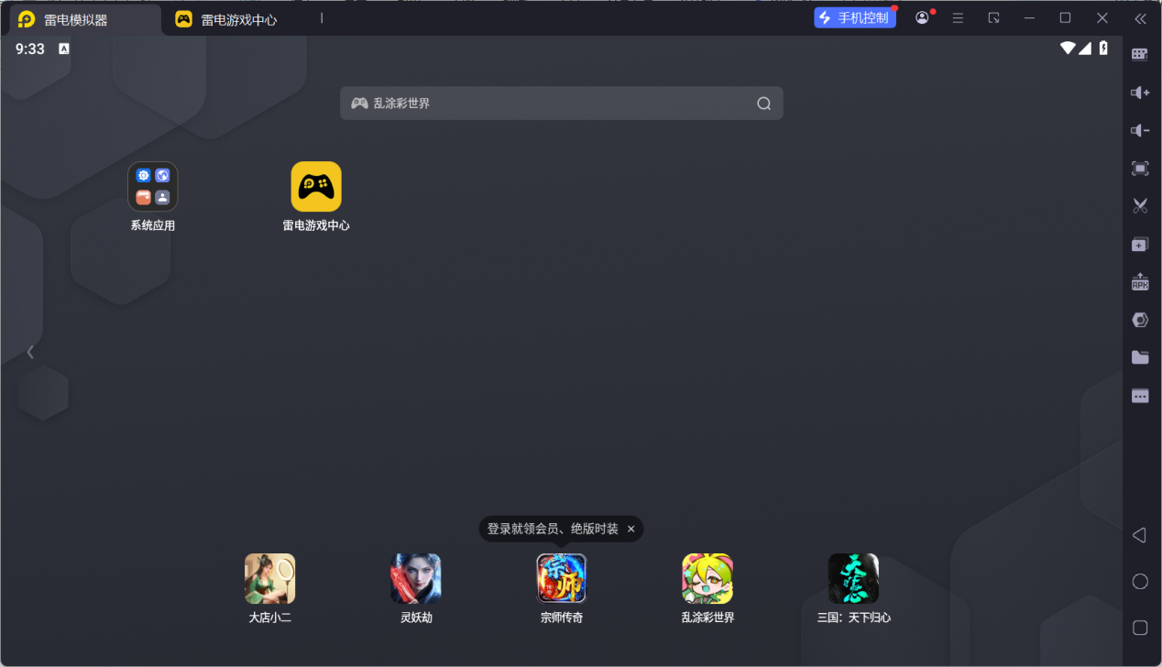Launch the 灵妖劫 game
Screen dimensions: 1162x667
click(x=416, y=578)
